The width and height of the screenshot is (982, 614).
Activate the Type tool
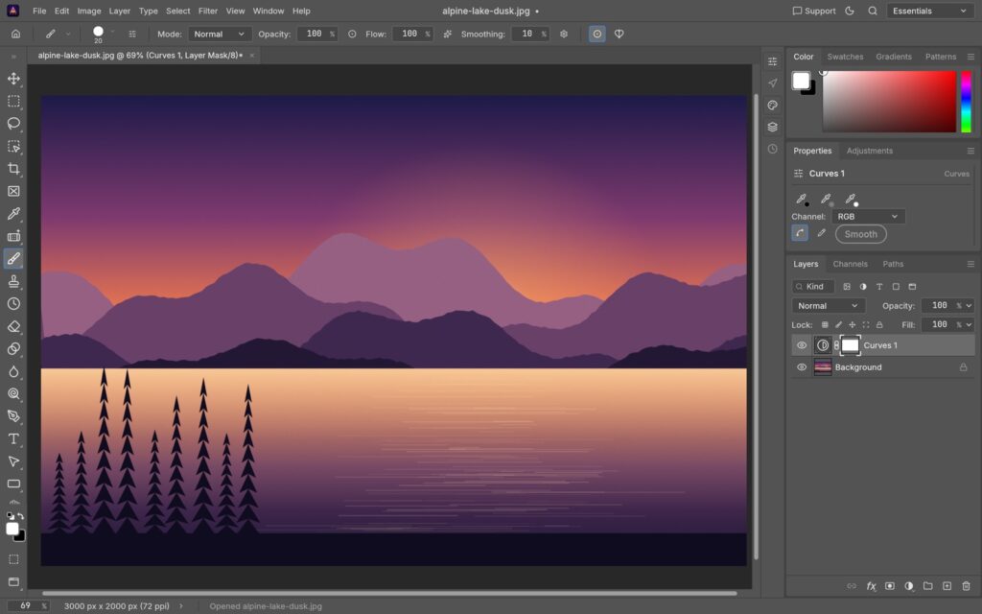[x=13, y=438]
